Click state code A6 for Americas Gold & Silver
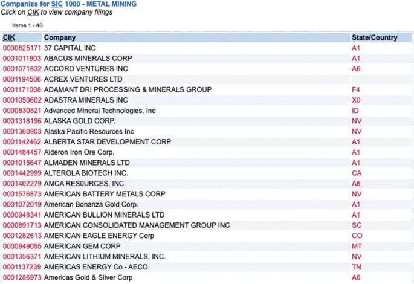 click(x=356, y=278)
